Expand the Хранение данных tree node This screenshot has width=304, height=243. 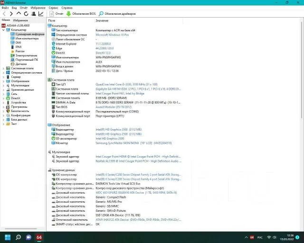tap(3, 90)
